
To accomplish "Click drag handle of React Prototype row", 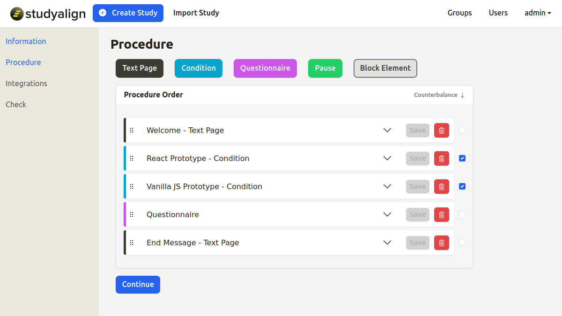I will coord(132,158).
